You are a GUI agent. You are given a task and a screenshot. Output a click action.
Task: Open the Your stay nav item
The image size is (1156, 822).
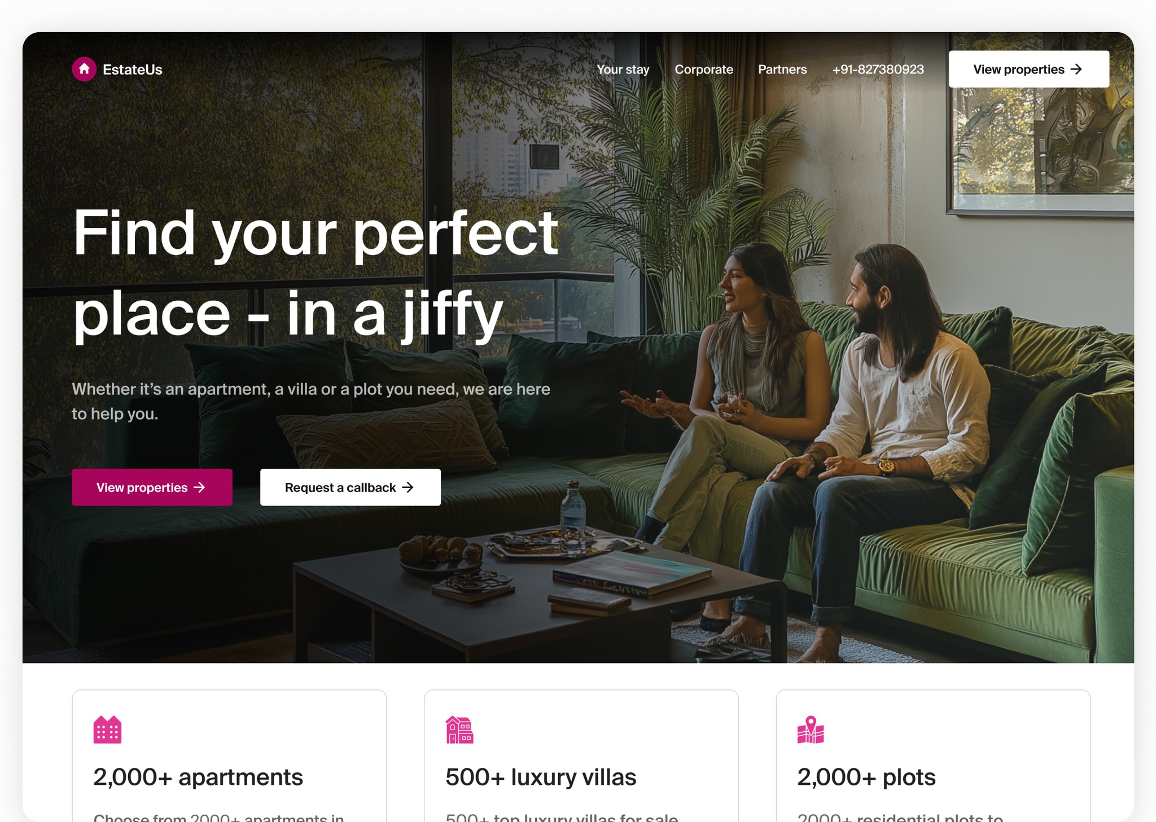[623, 69]
